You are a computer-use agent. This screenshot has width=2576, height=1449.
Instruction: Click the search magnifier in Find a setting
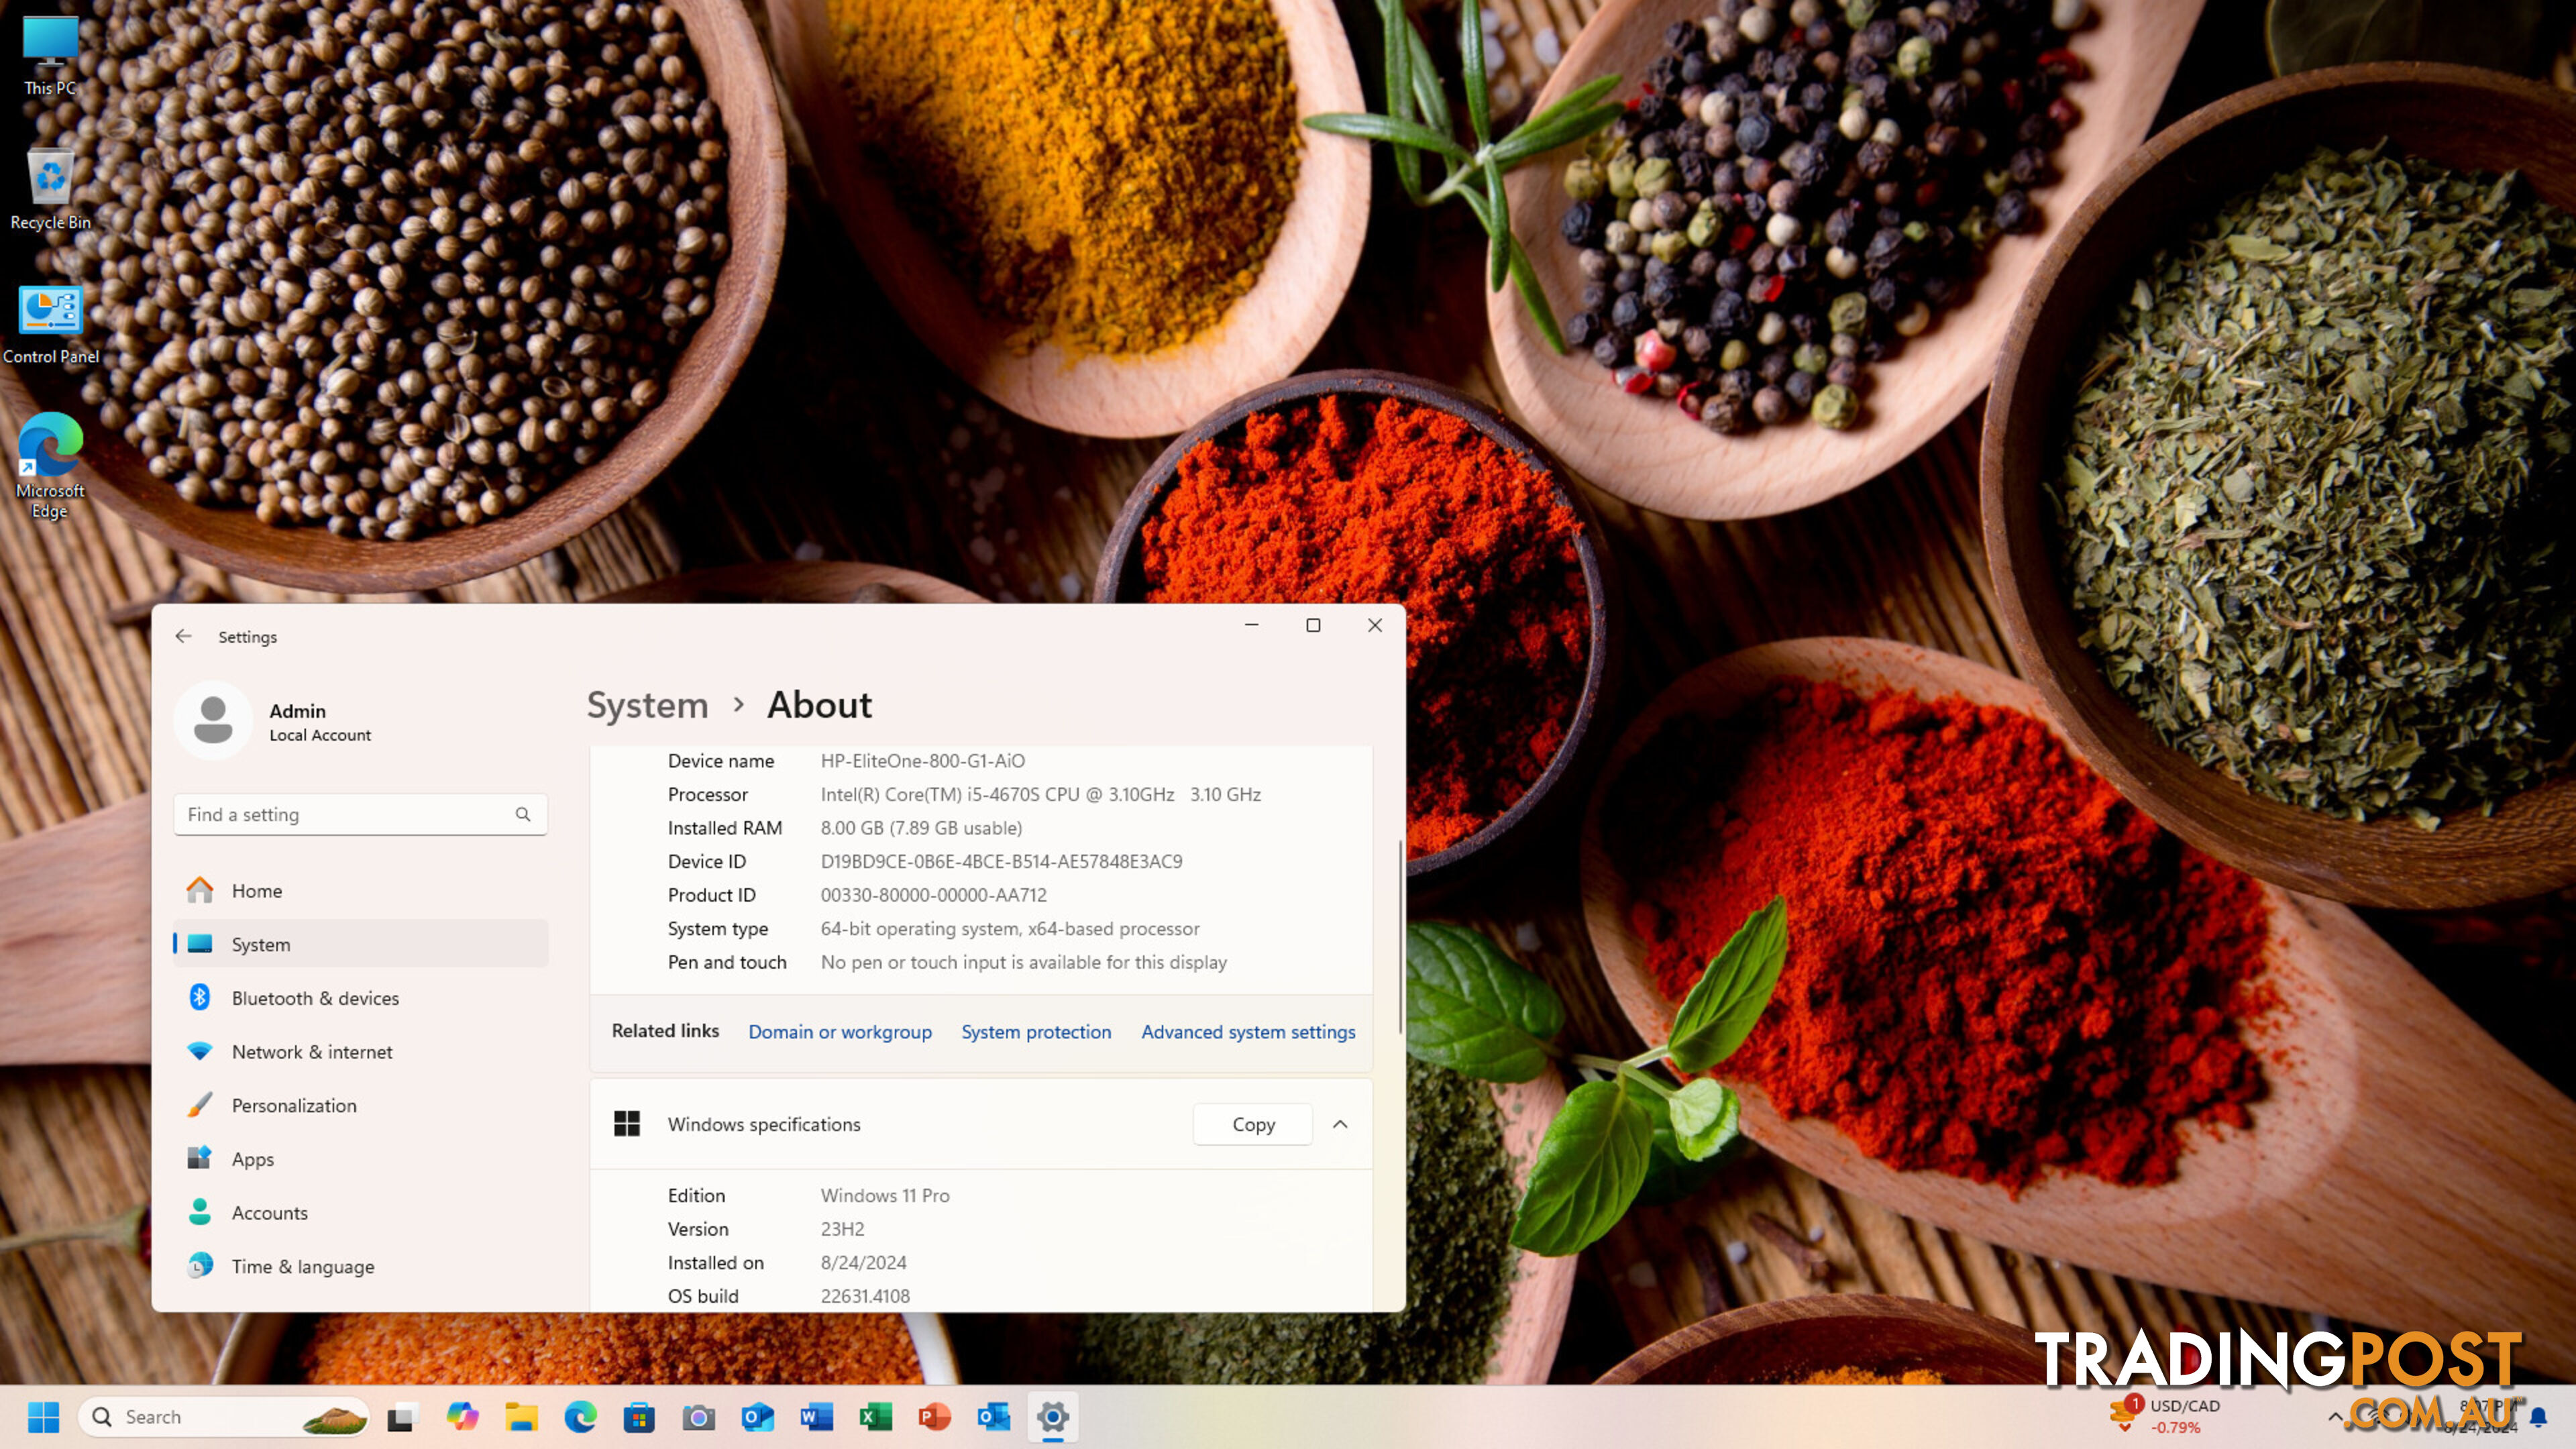pyautogui.click(x=523, y=814)
